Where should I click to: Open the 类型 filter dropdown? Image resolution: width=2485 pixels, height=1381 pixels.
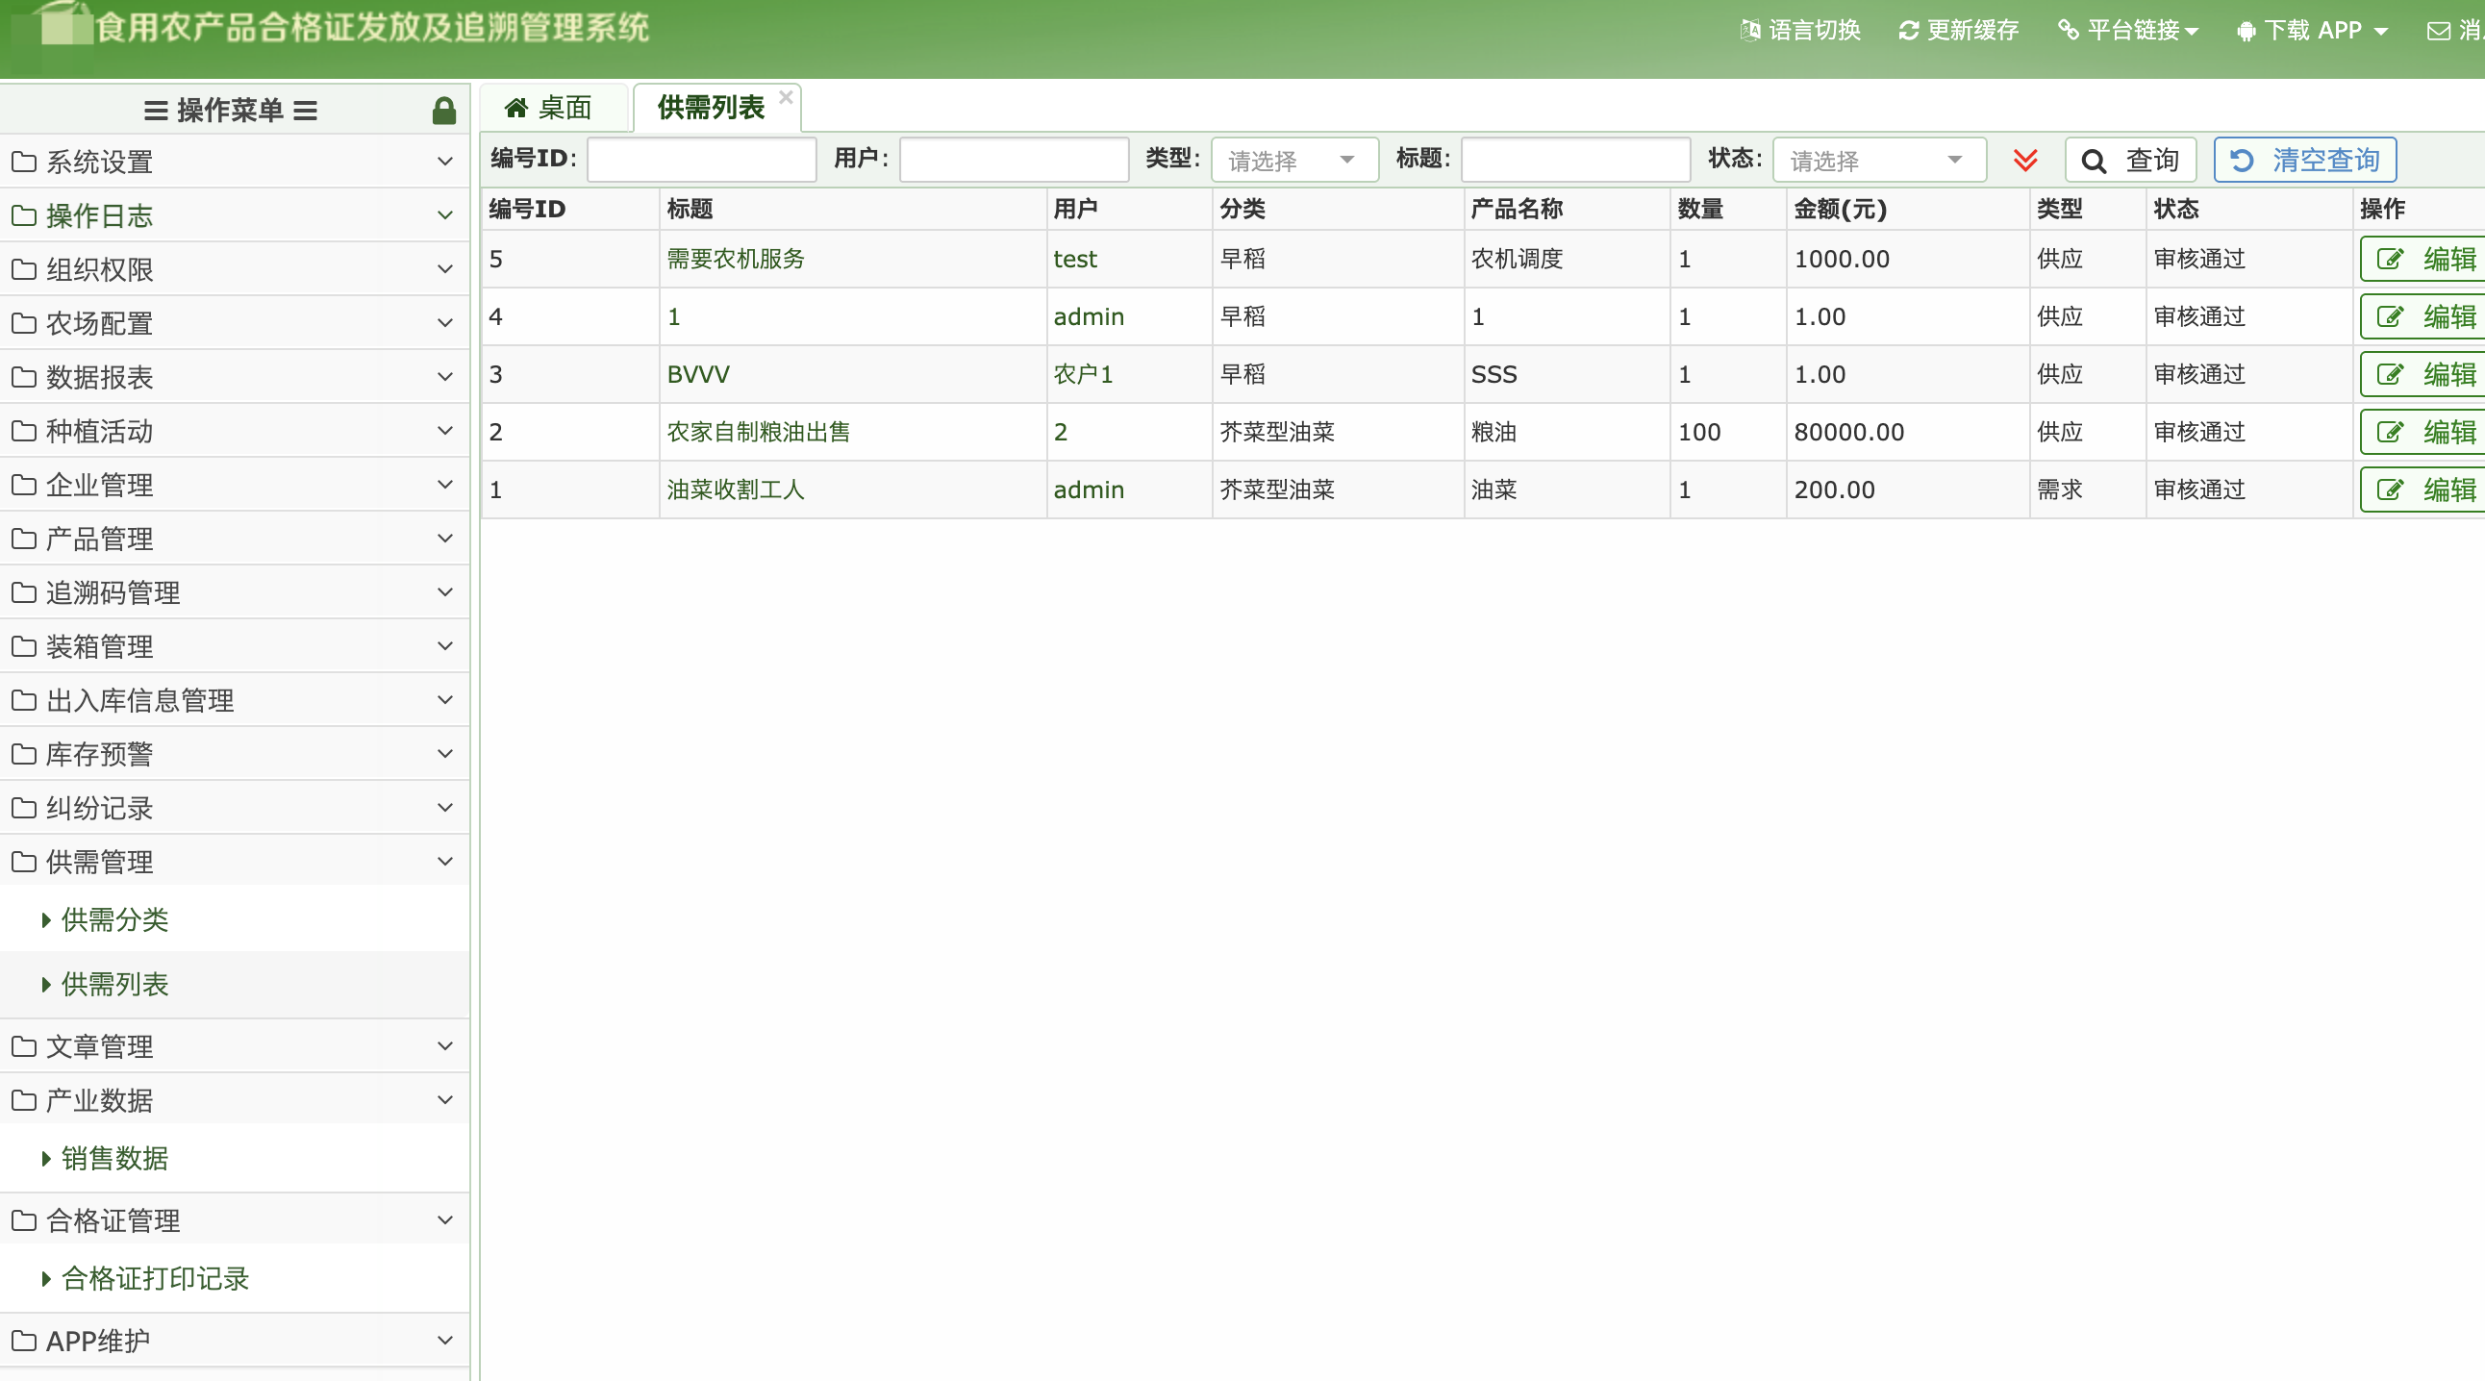coord(1293,160)
